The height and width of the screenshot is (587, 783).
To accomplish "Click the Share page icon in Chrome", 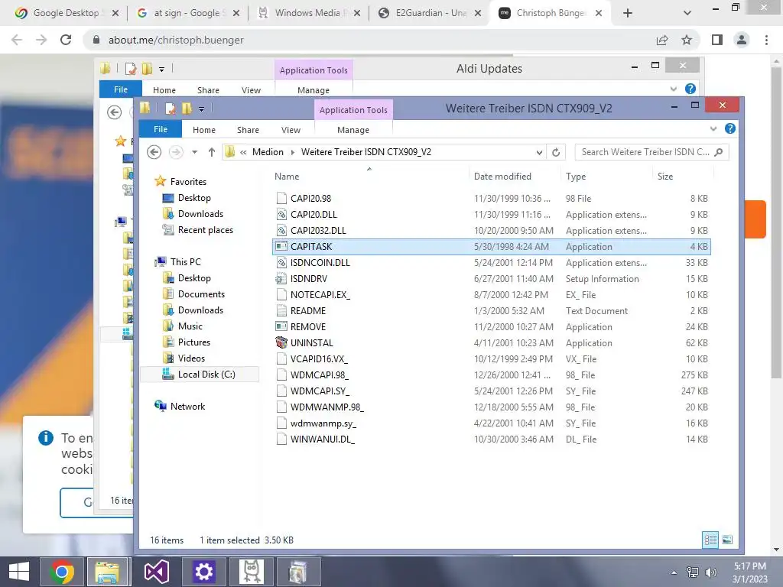I will (662, 40).
